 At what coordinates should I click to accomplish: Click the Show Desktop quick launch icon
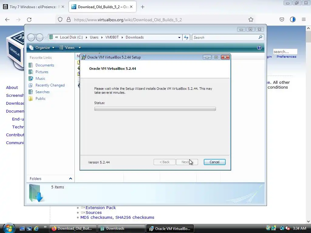[22, 228]
